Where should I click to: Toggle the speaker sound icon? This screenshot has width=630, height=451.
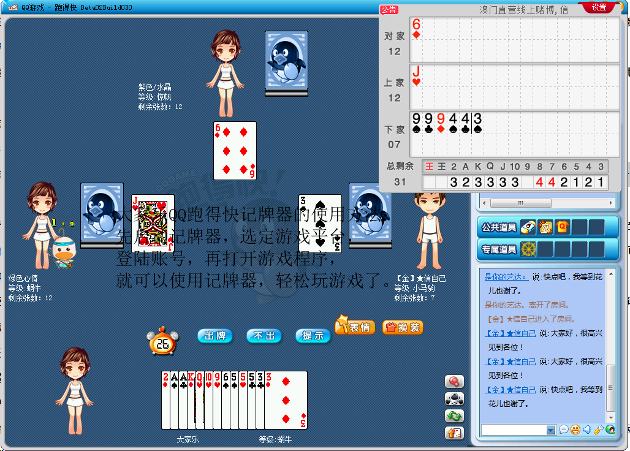[x=587, y=430]
